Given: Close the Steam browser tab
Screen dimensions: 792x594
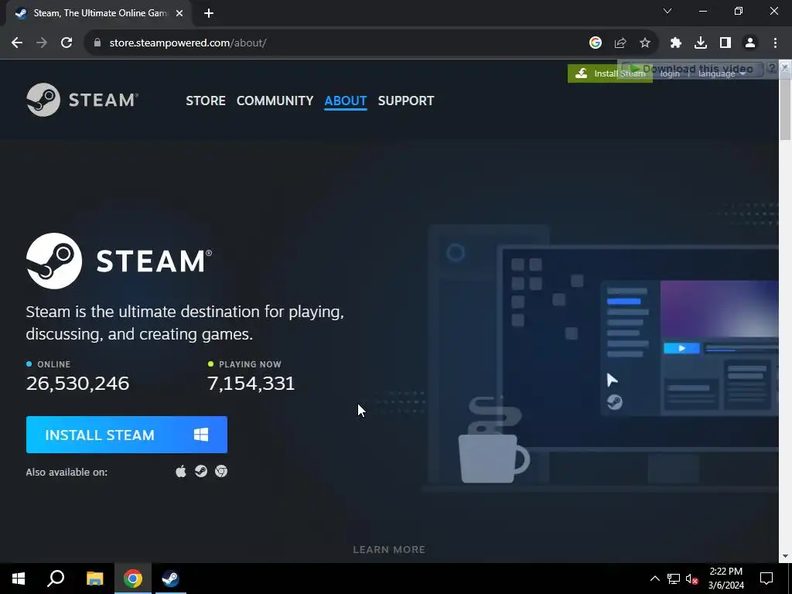Looking at the screenshot, I should point(179,13).
